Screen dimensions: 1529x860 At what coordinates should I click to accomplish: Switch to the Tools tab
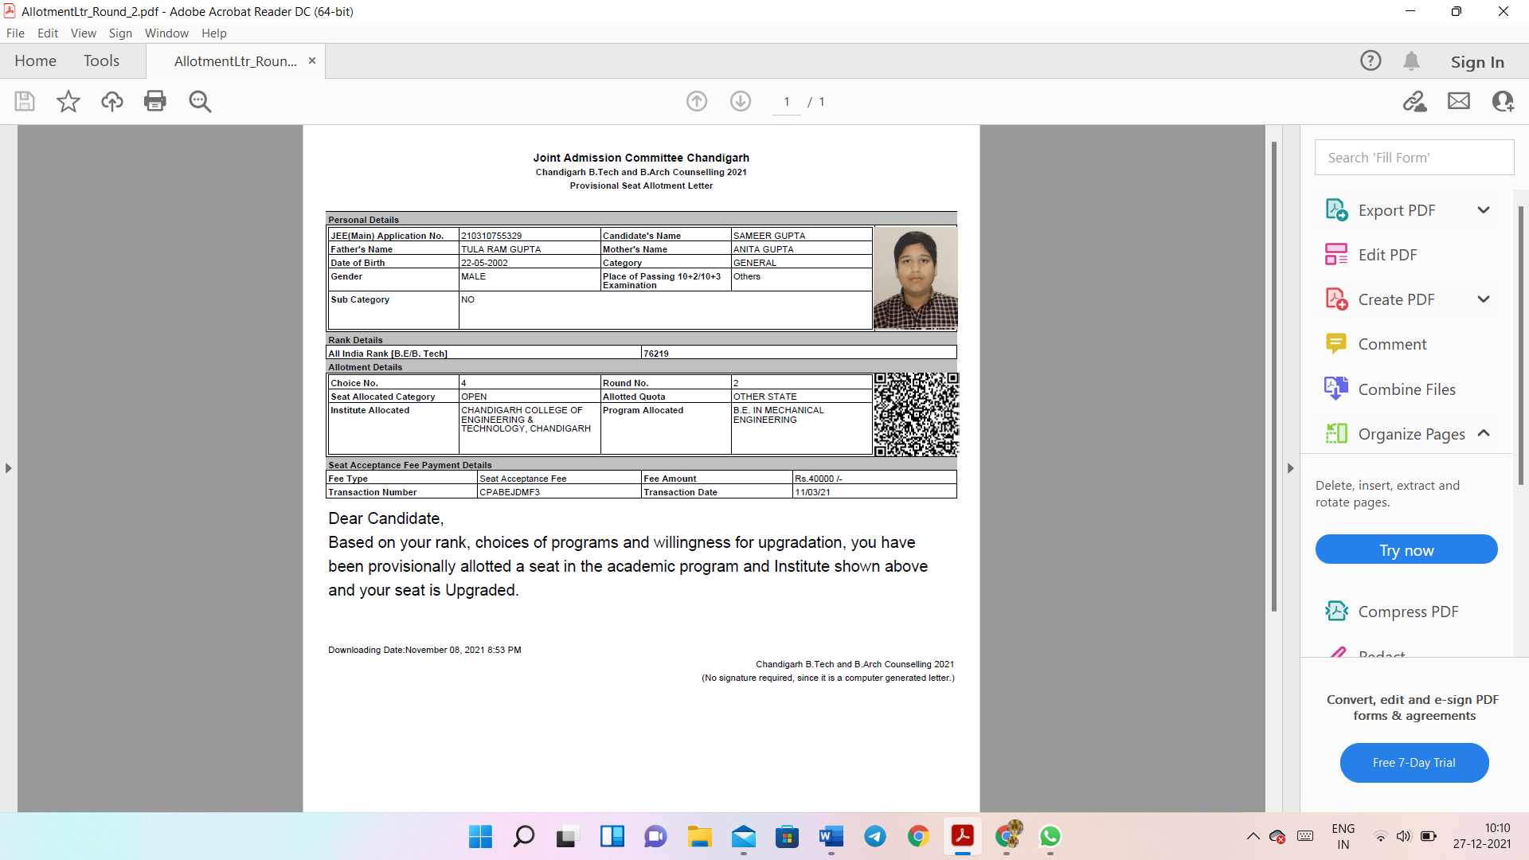tap(101, 61)
